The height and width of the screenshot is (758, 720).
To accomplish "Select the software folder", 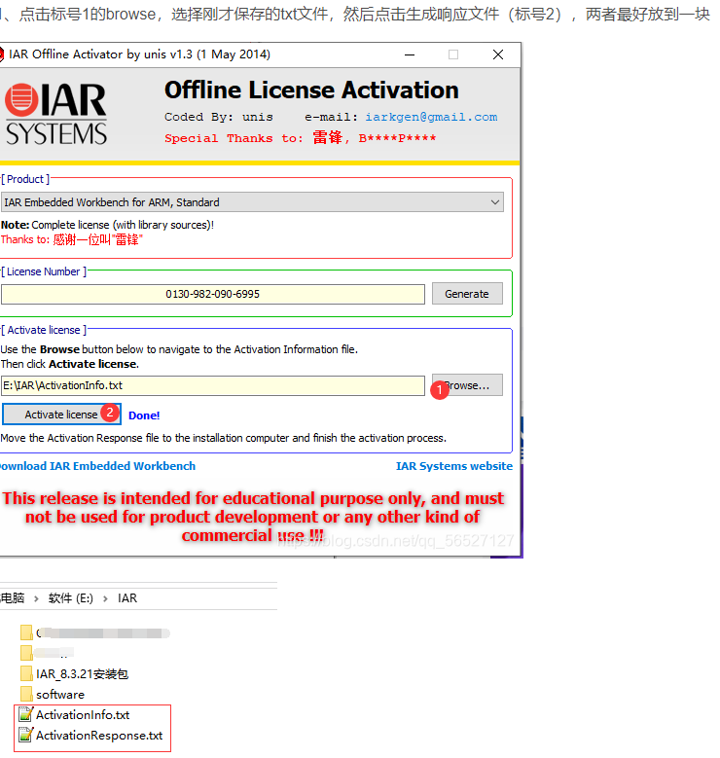I will 60,695.
